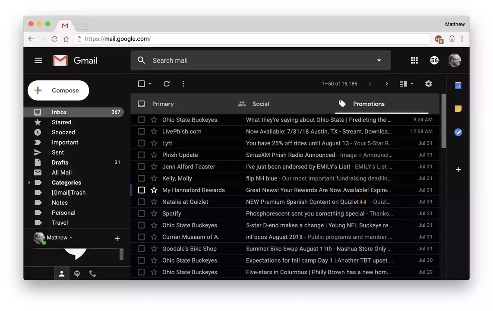
Task: Click the Gmail browser tab
Action: click(65, 25)
